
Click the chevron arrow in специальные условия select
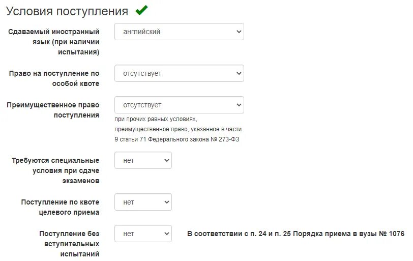167,160
